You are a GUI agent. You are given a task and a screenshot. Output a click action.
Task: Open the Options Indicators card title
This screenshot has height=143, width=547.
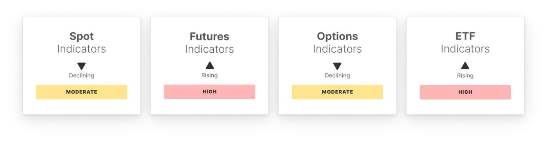[x=337, y=43]
